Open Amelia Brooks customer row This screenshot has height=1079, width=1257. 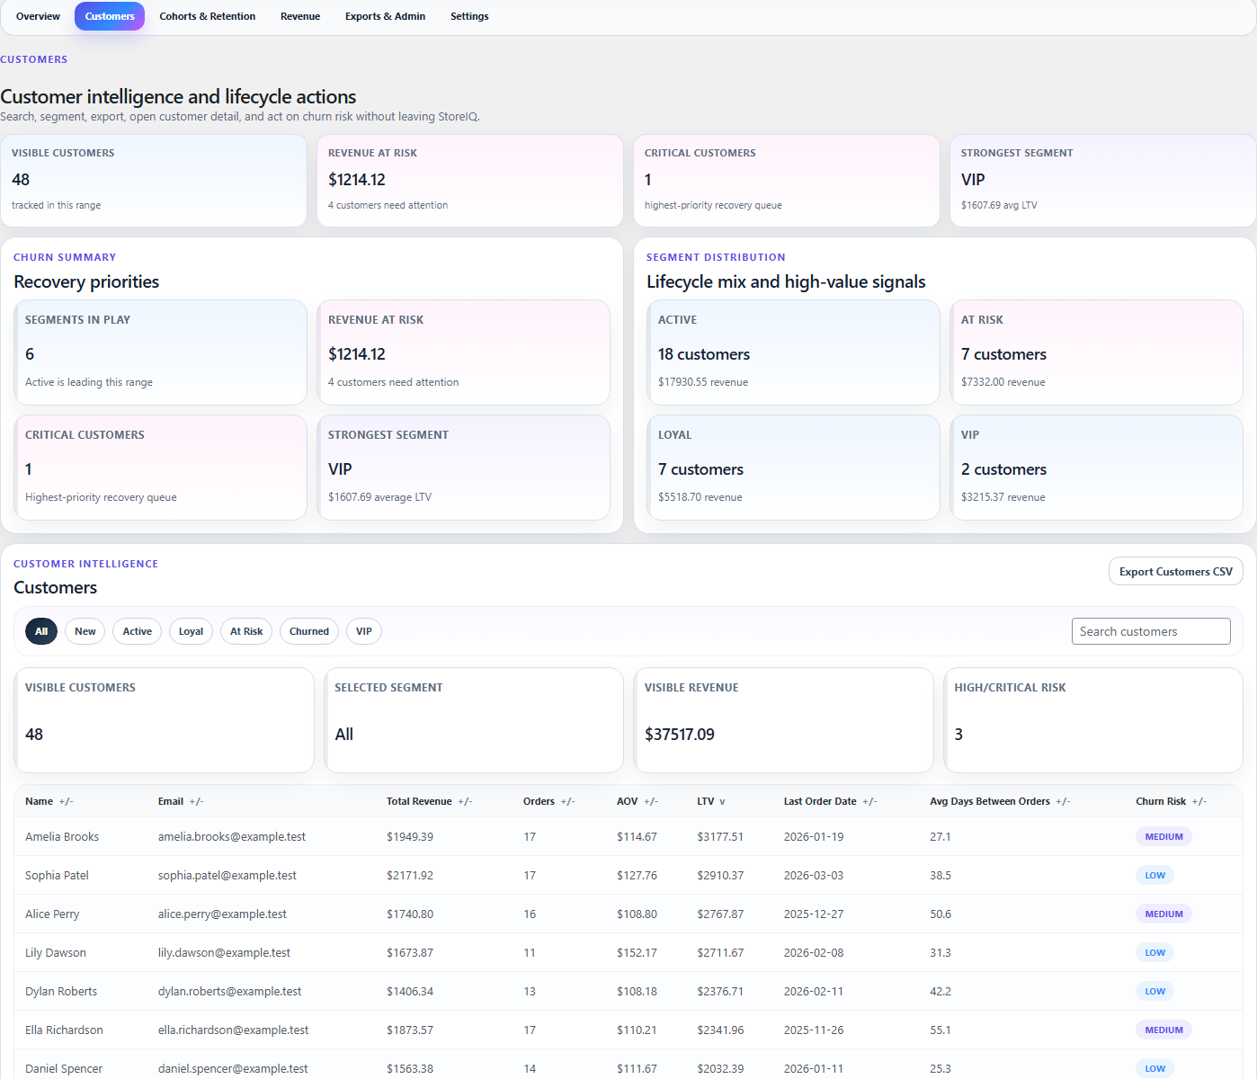click(62, 836)
